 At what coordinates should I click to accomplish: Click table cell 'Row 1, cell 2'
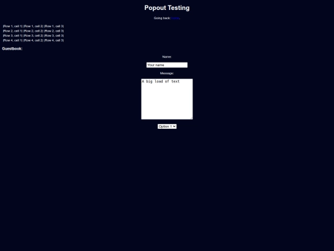click(x=33, y=26)
